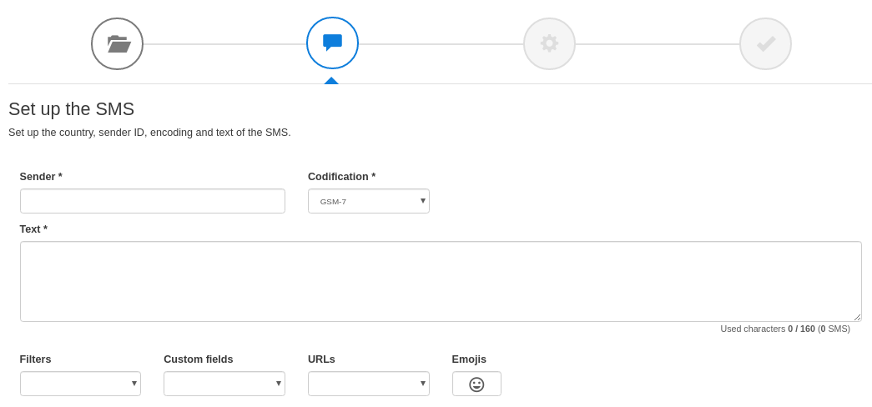Expand the Filters dropdown
Image resolution: width=872 pixels, height=407 pixels.
80,384
